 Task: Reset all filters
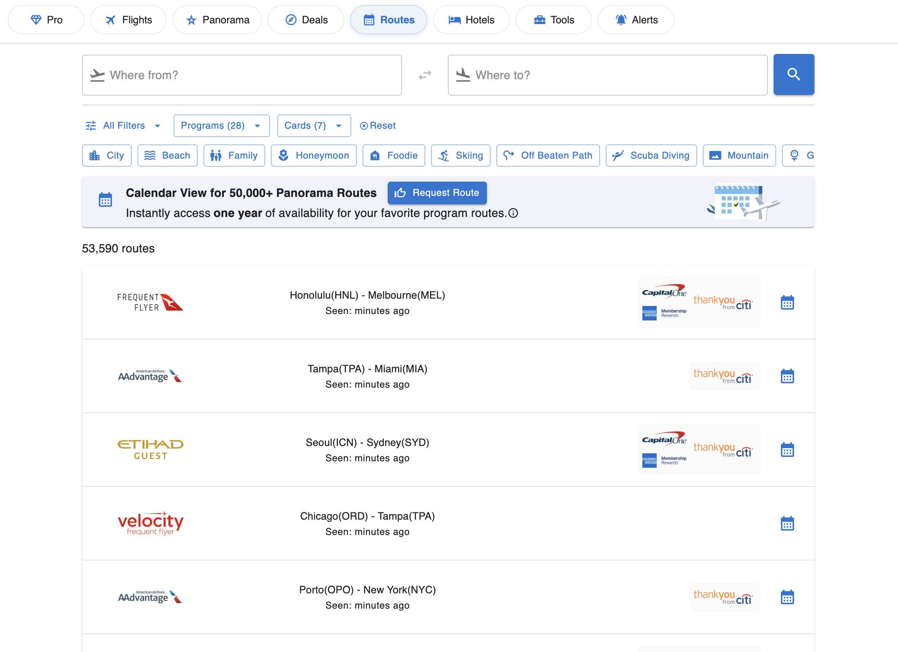(x=378, y=125)
